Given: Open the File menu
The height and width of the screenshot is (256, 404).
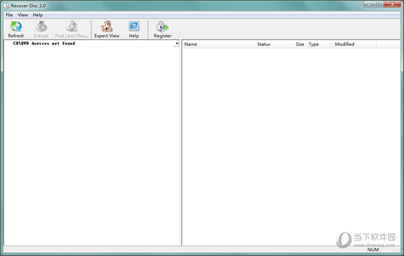Looking at the screenshot, I should [9, 15].
